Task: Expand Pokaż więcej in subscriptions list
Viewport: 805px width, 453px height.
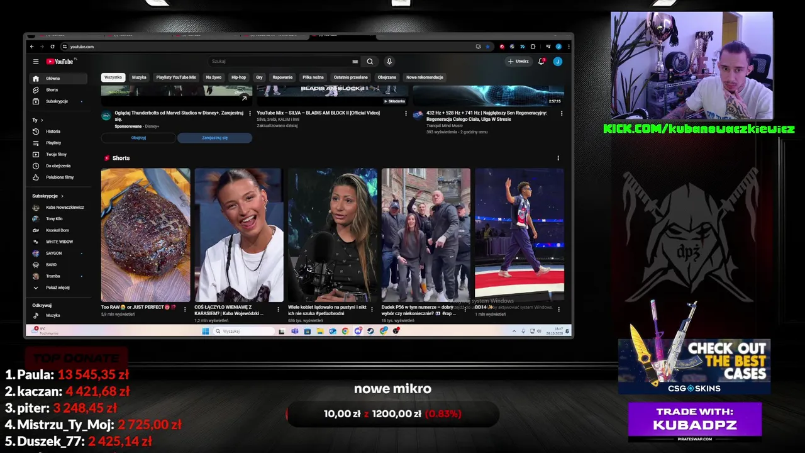Action: click(60, 288)
